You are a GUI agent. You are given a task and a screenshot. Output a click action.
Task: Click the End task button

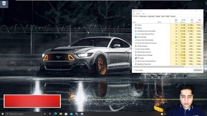tap(198, 70)
